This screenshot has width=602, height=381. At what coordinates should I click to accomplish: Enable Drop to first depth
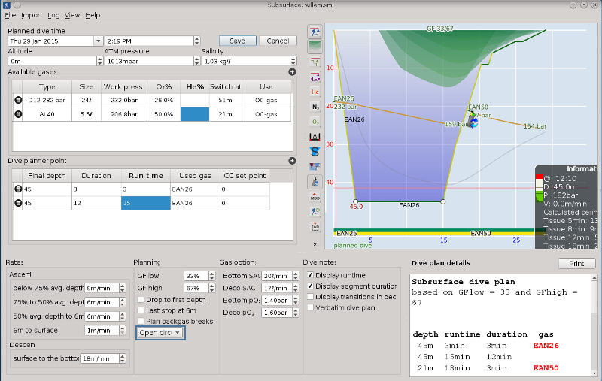coord(141,300)
